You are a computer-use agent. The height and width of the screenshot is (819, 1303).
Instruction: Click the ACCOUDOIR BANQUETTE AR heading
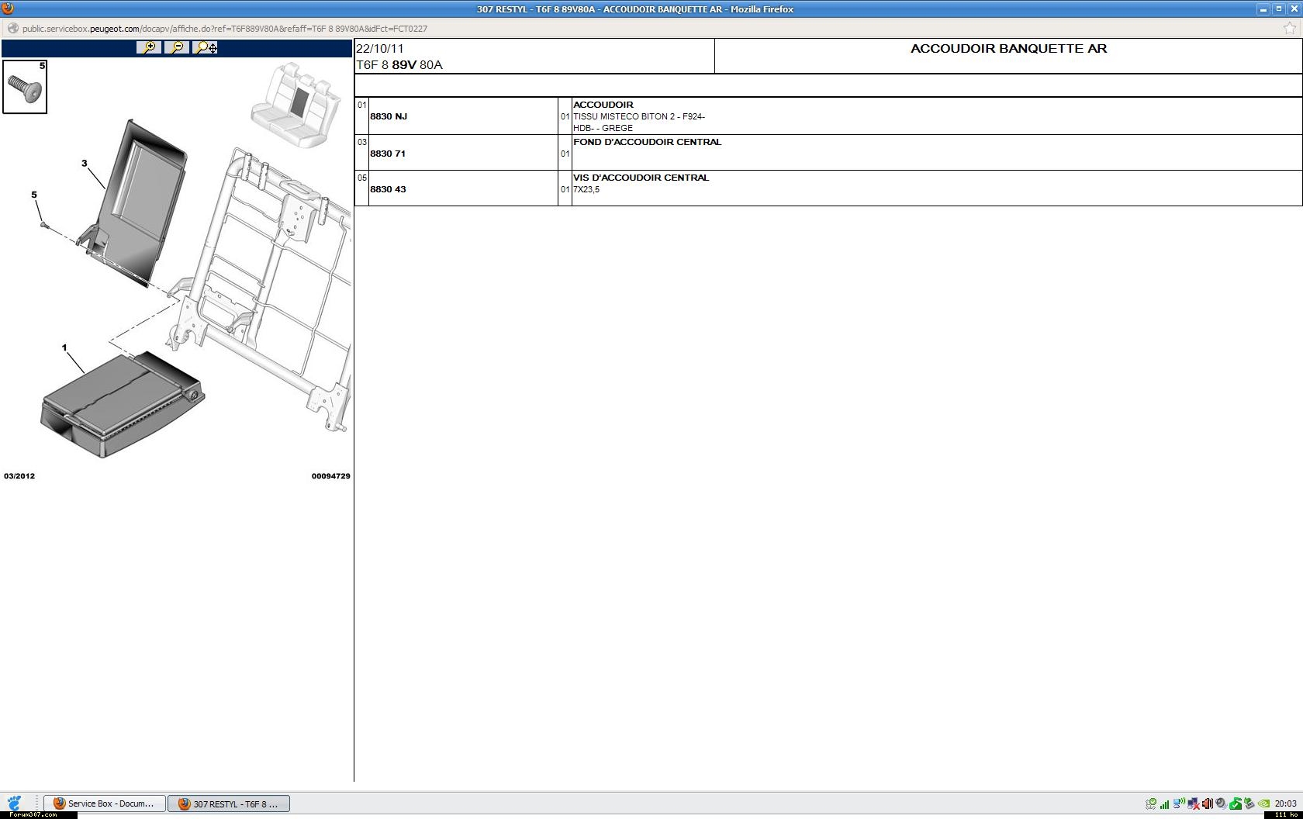pyautogui.click(x=1008, y=48)
